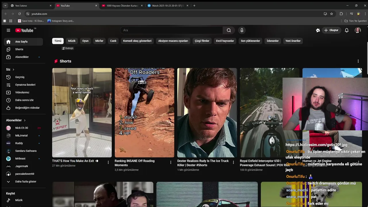The height and width of the screenshot is (207, 368).
Task: Open more options for Shorts shelf
Action: click(358, 61)
